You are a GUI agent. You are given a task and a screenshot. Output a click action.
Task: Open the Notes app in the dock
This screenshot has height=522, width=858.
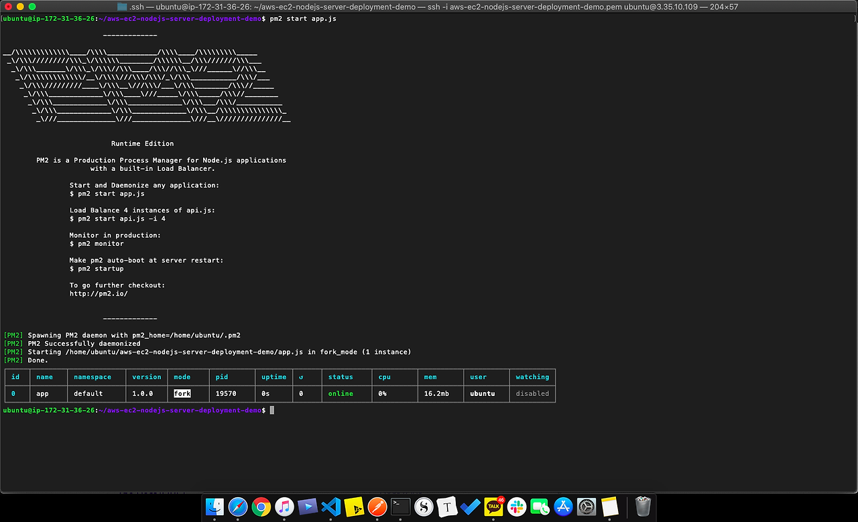(x=609, y=507)
